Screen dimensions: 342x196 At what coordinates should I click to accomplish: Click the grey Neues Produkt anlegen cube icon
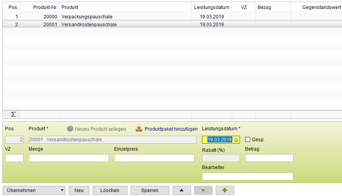coord(70,129)
